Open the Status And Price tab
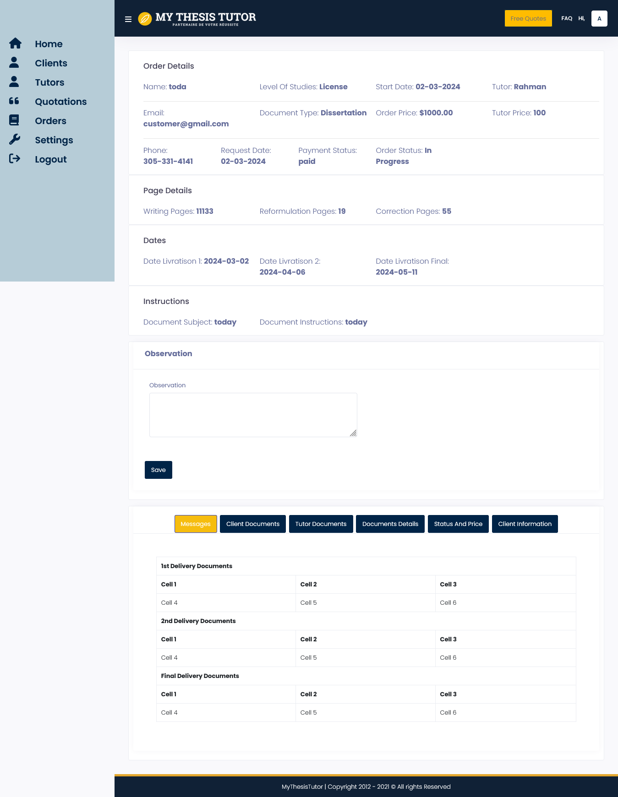The width and height of the screenshot is (618, 797). 458,524
